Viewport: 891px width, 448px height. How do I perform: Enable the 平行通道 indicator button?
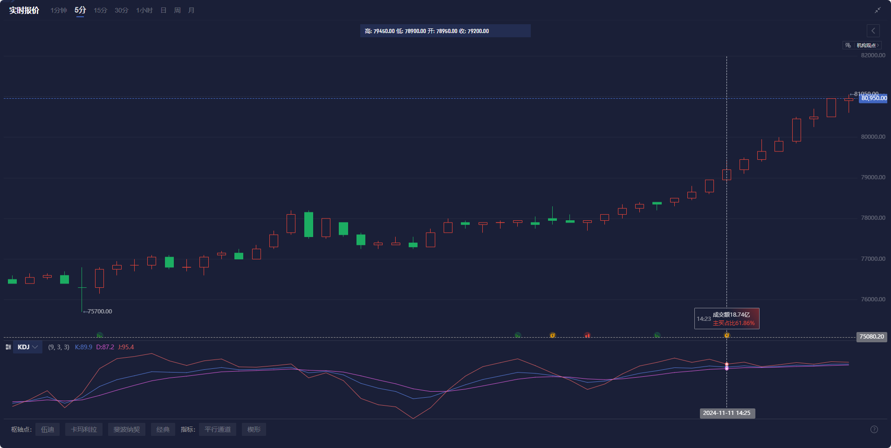218,429
